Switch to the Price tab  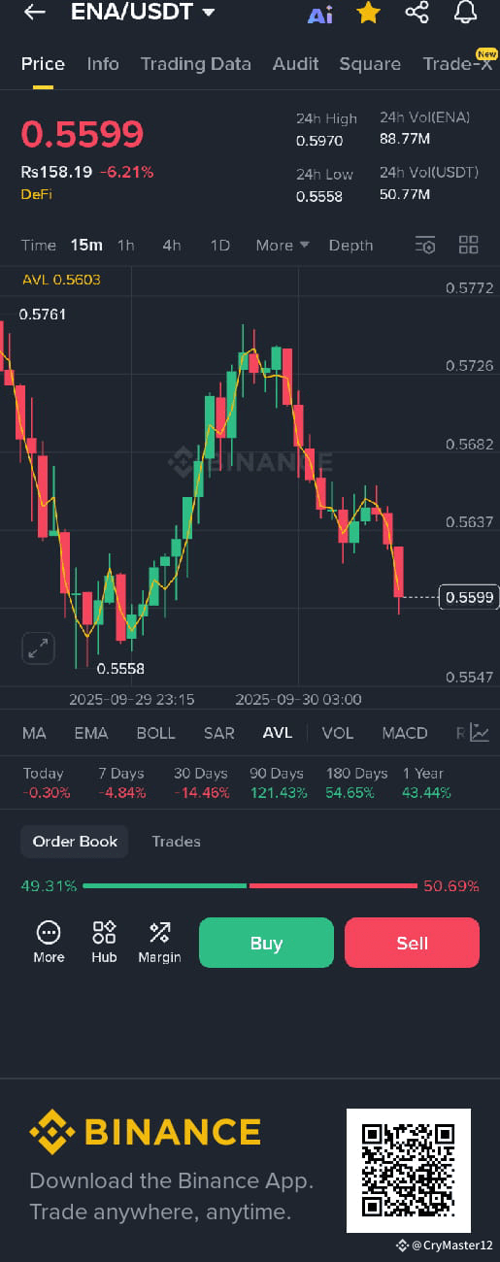(x=43, y=64)
